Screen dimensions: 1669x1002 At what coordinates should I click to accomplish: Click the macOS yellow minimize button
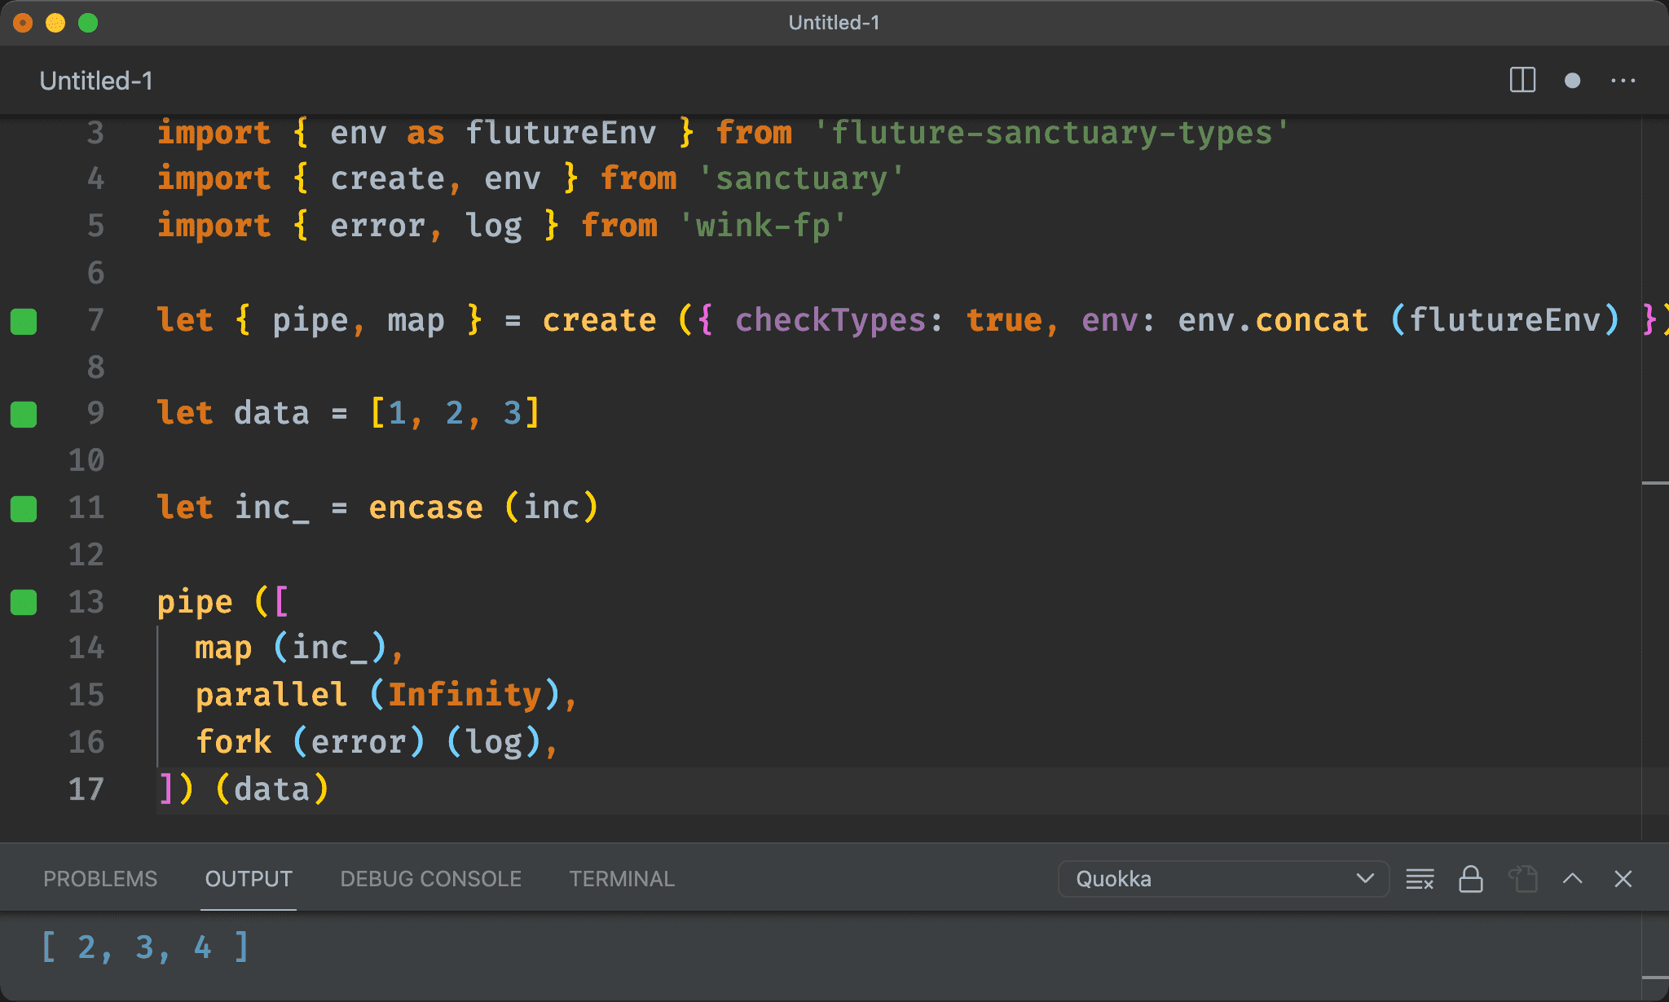coord(55,23)
